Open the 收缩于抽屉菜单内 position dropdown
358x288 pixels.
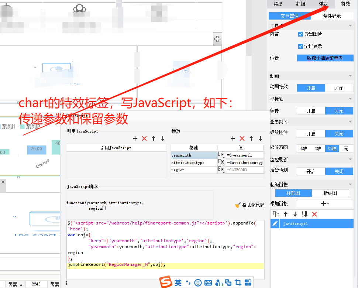[325, 58]
